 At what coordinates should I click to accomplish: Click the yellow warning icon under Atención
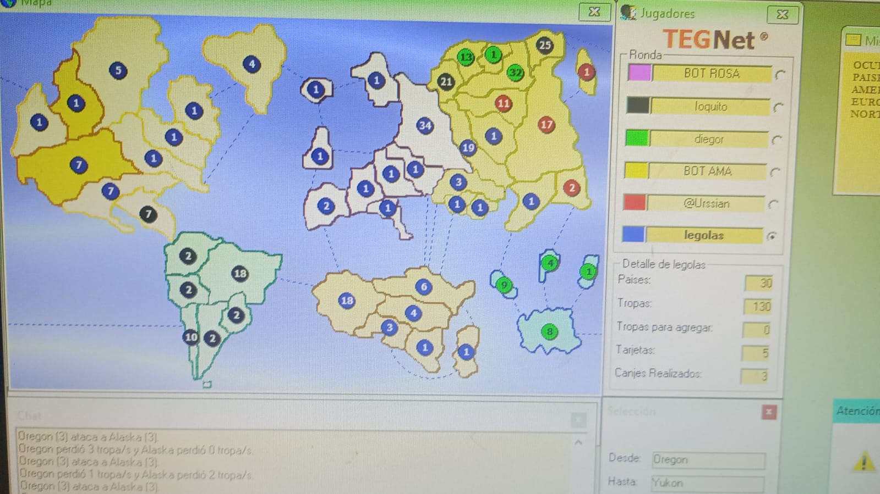tap(863, 462)
